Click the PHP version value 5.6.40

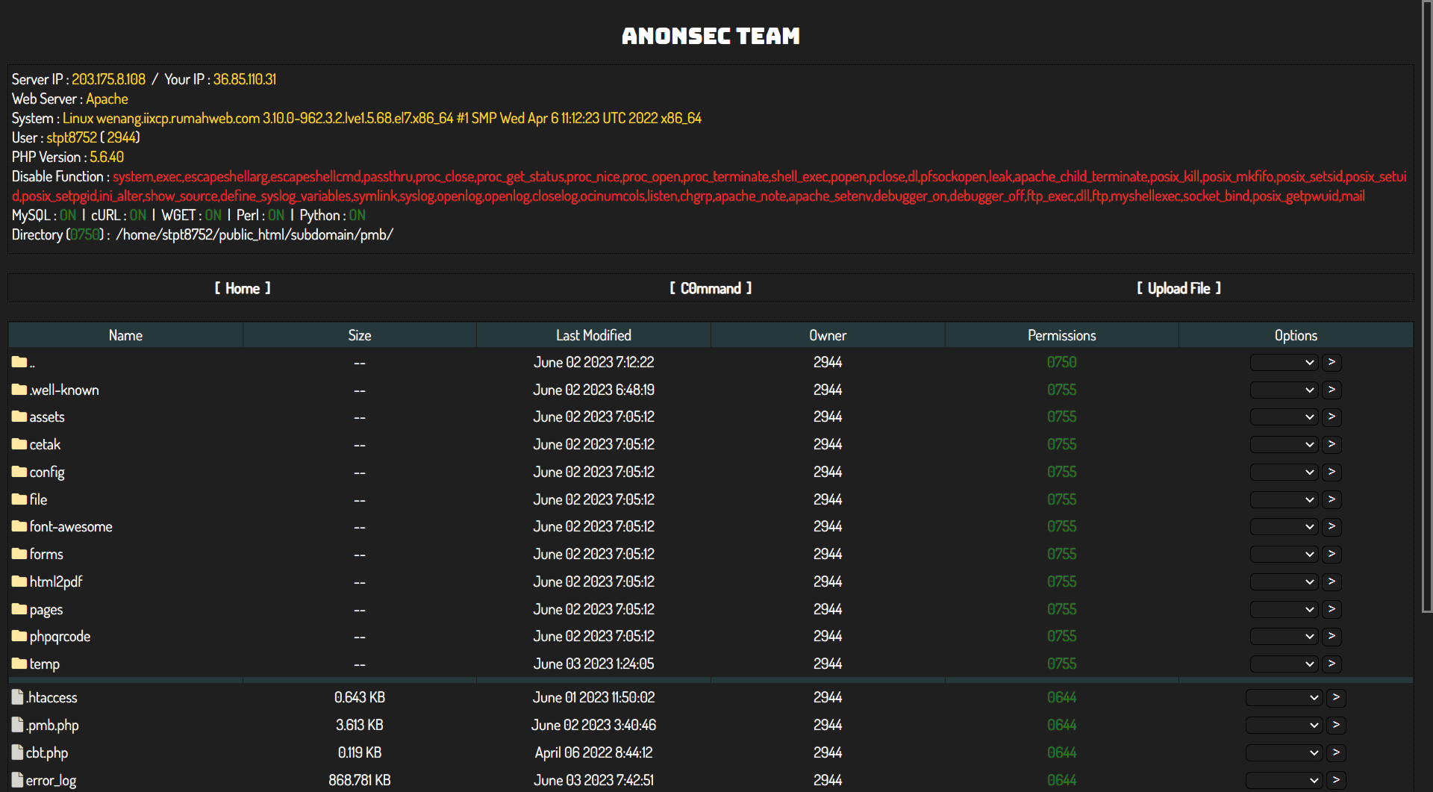(x=107, y=157)
